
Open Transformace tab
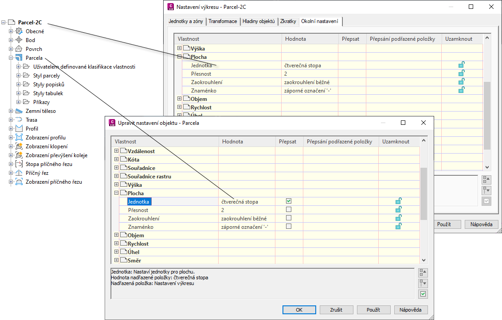click(223, 21)
